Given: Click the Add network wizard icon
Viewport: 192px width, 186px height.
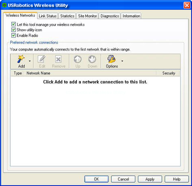Looking at the screenshot, I should 21,59.
